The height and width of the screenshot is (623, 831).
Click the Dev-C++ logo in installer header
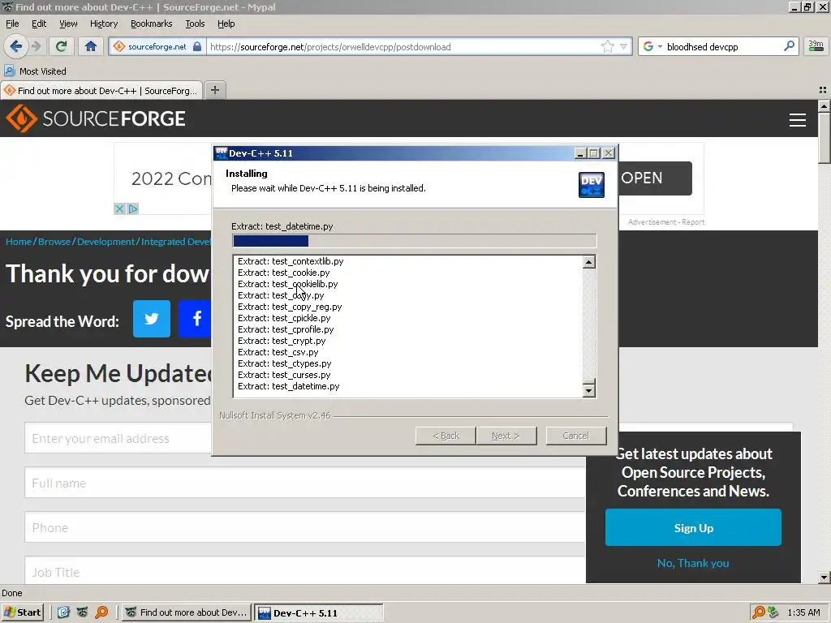click(x=592, y=185)
